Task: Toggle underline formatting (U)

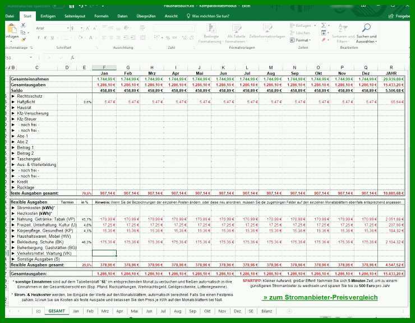Action: pyautogui.click(x=52, y=38)
